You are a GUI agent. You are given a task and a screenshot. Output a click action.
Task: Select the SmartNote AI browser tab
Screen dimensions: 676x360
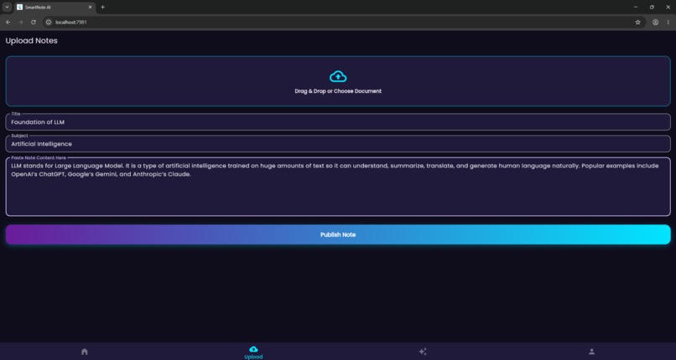[x=55, y=8]
